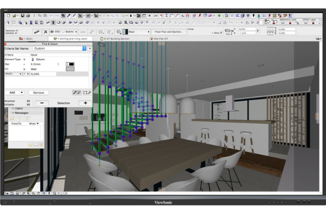Click the New document icon
Viewport: 326px width, 211px height.
(9, 16)
